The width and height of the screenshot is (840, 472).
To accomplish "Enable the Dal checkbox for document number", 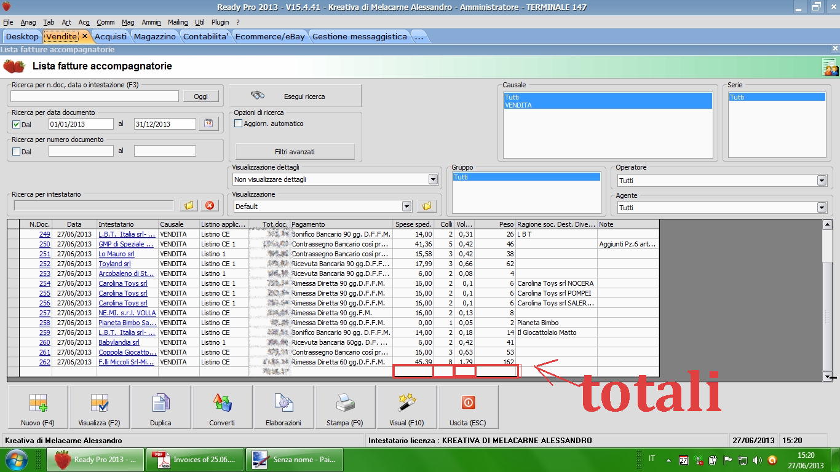I will pos(17,151).
